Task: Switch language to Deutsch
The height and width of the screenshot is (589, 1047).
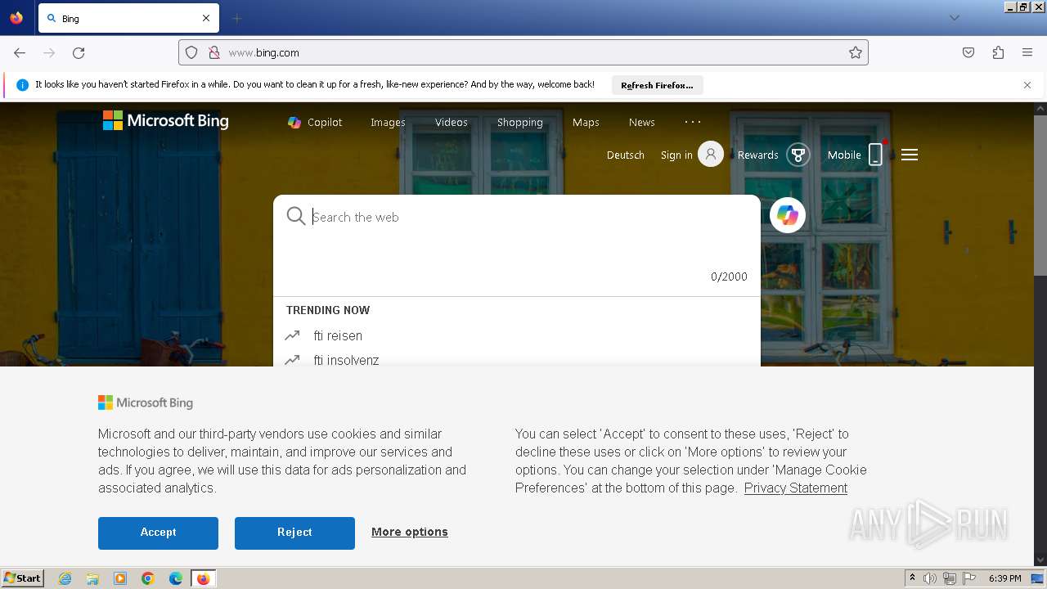Action: coord(626,155)
